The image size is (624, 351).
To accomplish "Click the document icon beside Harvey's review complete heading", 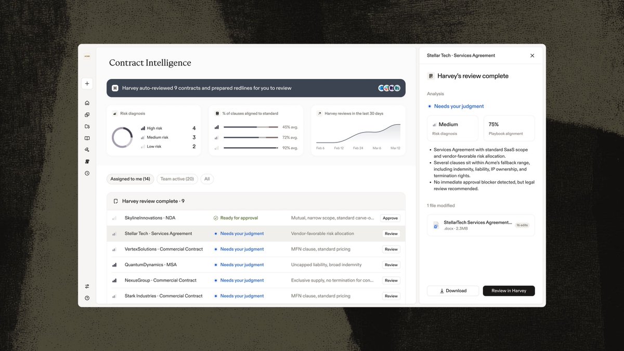I will coord(431,76).
